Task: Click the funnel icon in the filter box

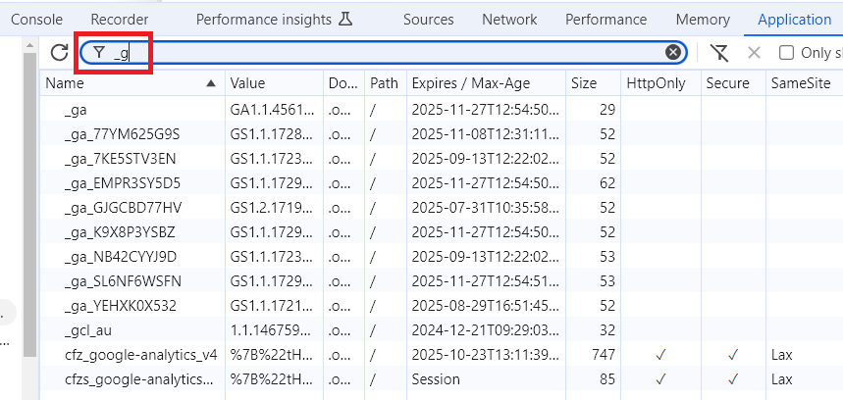Action: click(99, 53)
